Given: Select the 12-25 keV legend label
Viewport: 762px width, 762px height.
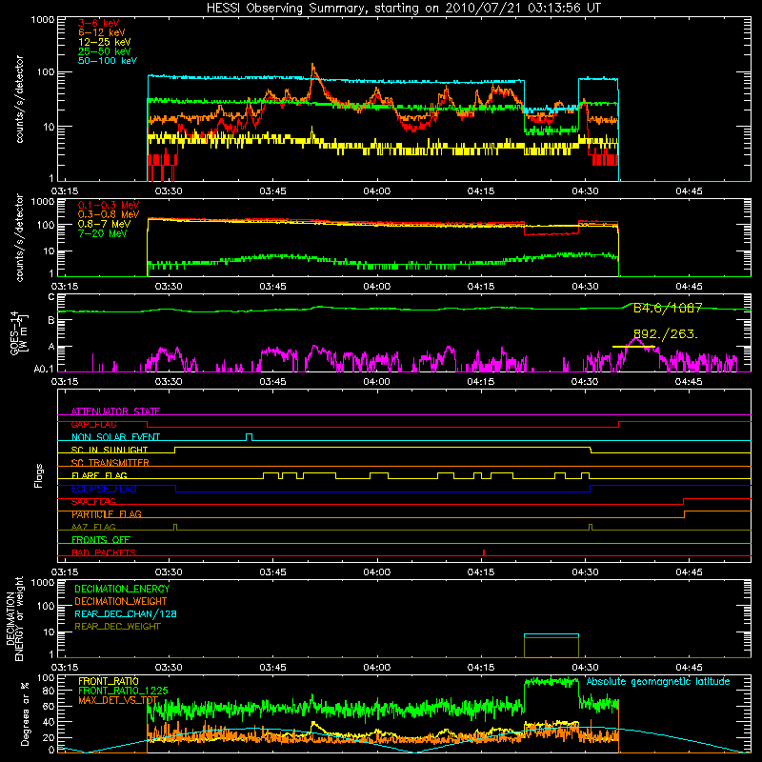Looking at the screenshot, I should [x=105, y=42].
